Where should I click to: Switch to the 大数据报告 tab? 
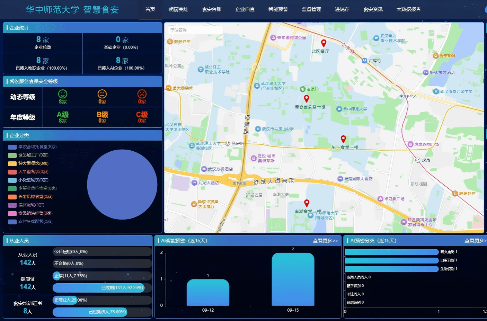[x=408, y=9]
